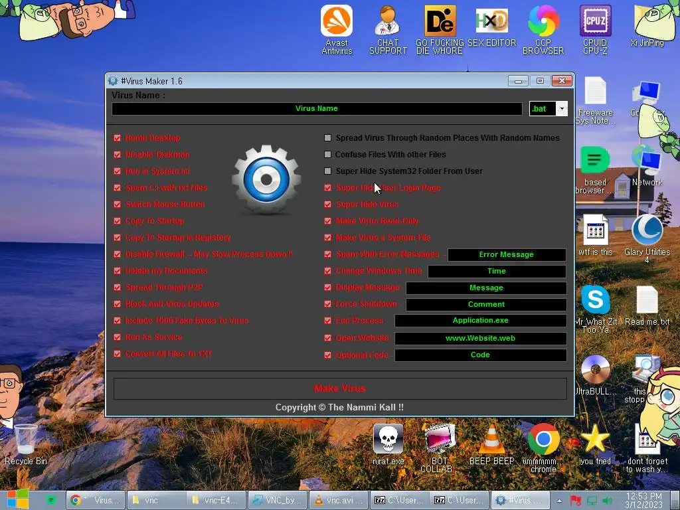Uncheck the Switch Mouse Button checkbox
680x510 pixels.
[x=117, y=205]
